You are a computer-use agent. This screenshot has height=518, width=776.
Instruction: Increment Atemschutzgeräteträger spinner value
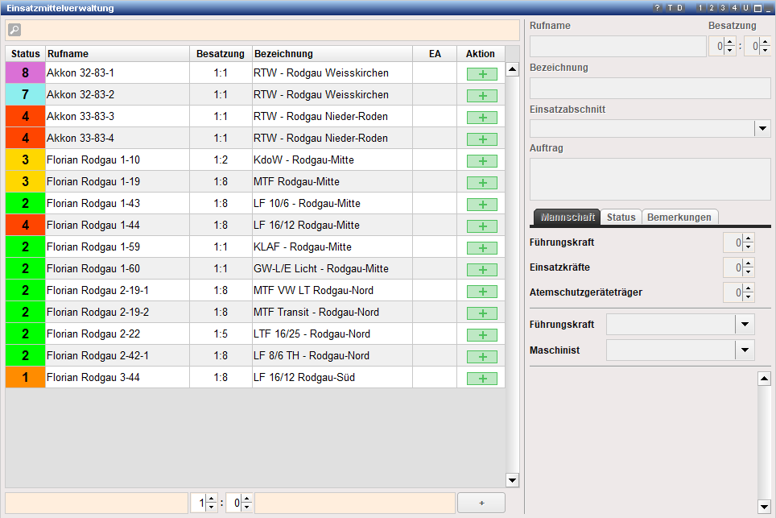point(749,288)
